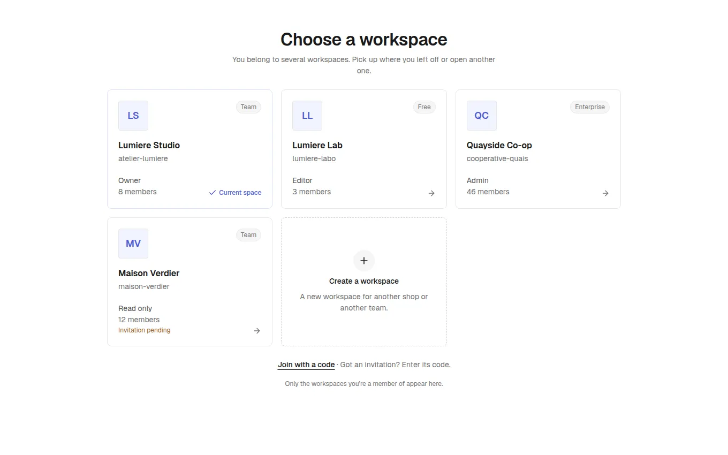This screenshot has height=455, width=728.
Task: Click the Enterprise badge on Quayside Co-op
Action: (x=590, y=107)
